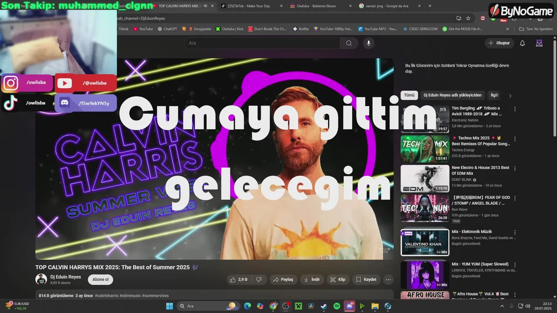Bookmark this page with the star icon

[468, 18]
